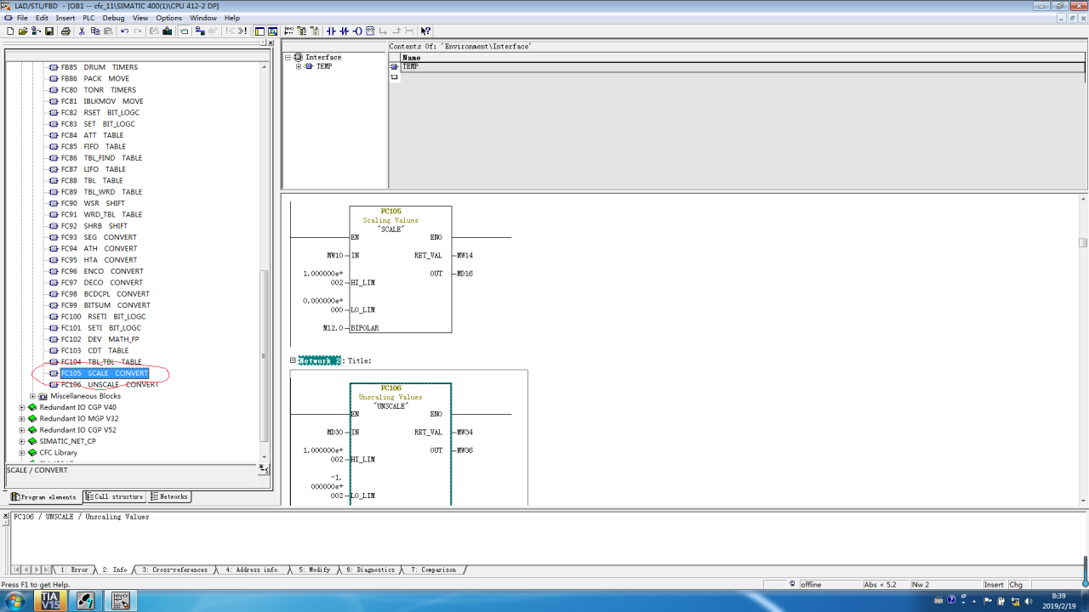Switch to the Call structure tab
Viewport: 1089px width, 612px height.
[x=114, y=496]
